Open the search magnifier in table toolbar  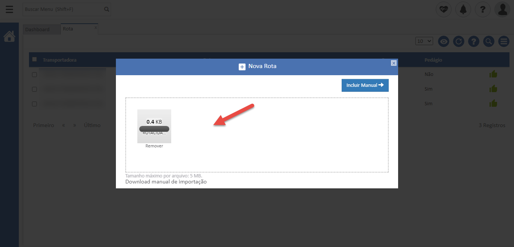[x=488, y=41]
